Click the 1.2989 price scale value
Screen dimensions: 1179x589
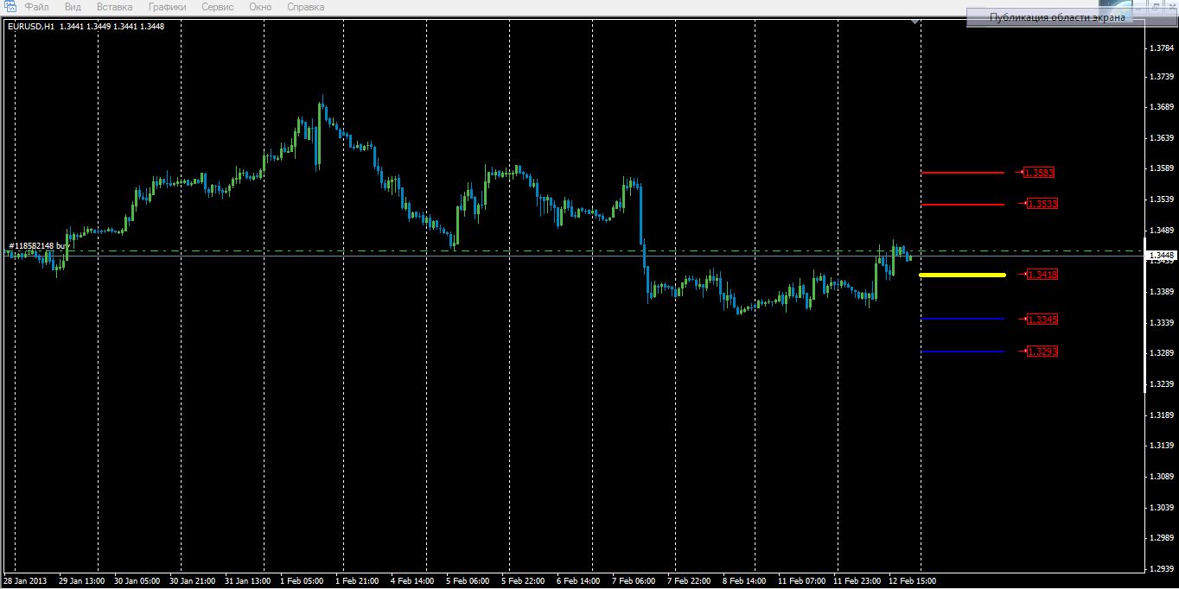1162,537
